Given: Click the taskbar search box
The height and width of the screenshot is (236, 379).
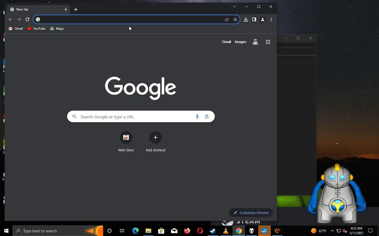Looking at the screenshot, I should [58, 231].
